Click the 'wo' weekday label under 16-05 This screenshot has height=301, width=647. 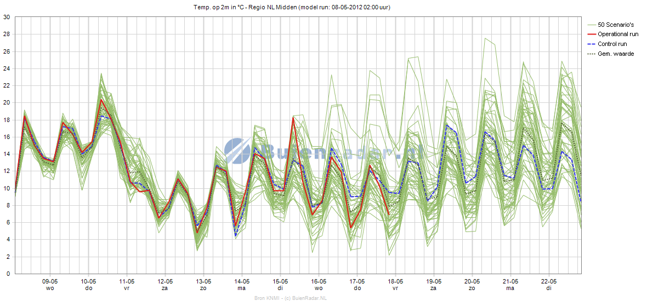coord(319,288)
